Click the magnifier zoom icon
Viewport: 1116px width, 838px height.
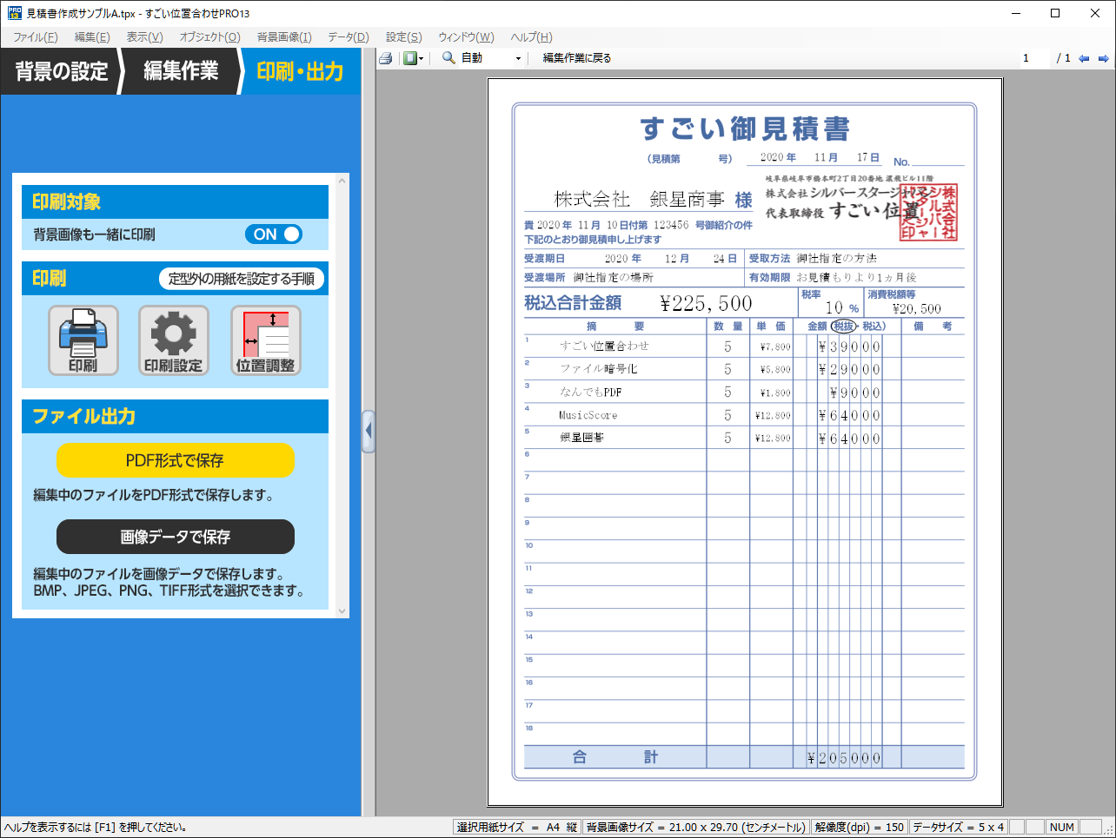coord(448,58)
